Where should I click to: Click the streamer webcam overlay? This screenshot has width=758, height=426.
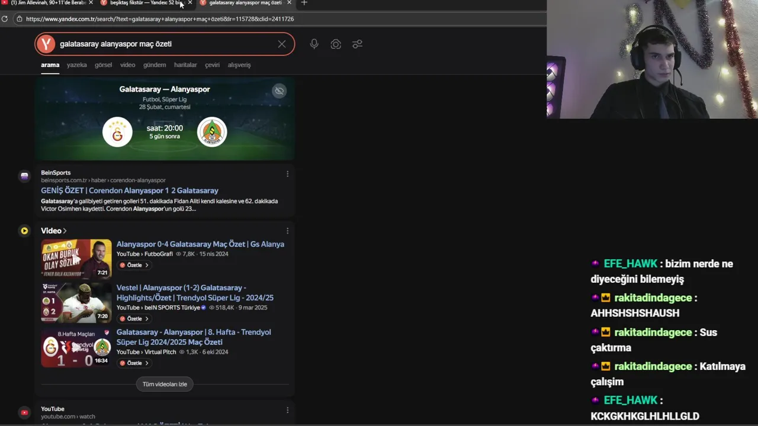(x=652, y=59)
